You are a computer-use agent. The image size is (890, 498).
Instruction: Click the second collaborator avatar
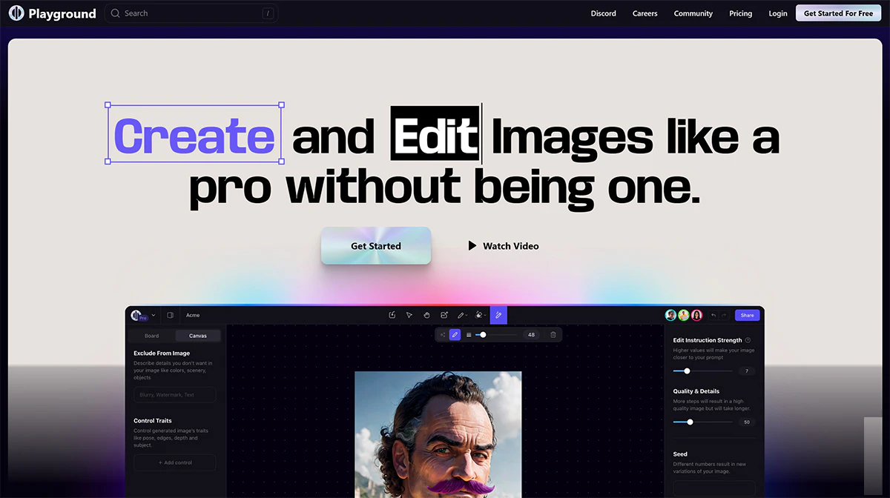(684, 315)
